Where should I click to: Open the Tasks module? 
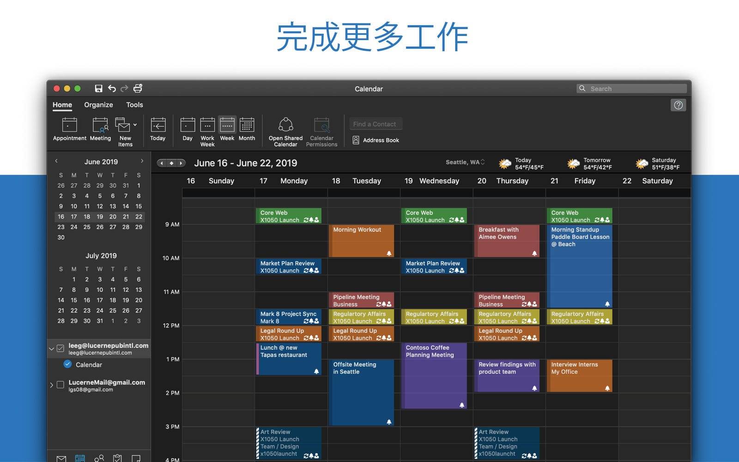[117, 458]
